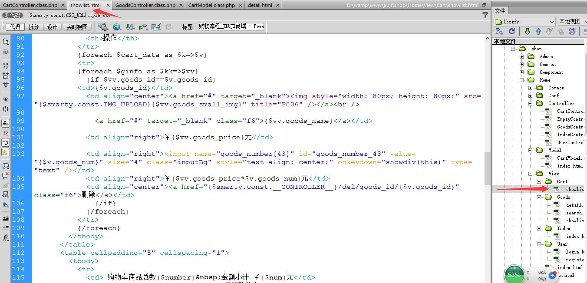The width and height of the screenshot is (587, 283).
Task: Refresh the Files panel list
Action: point(511,31)
